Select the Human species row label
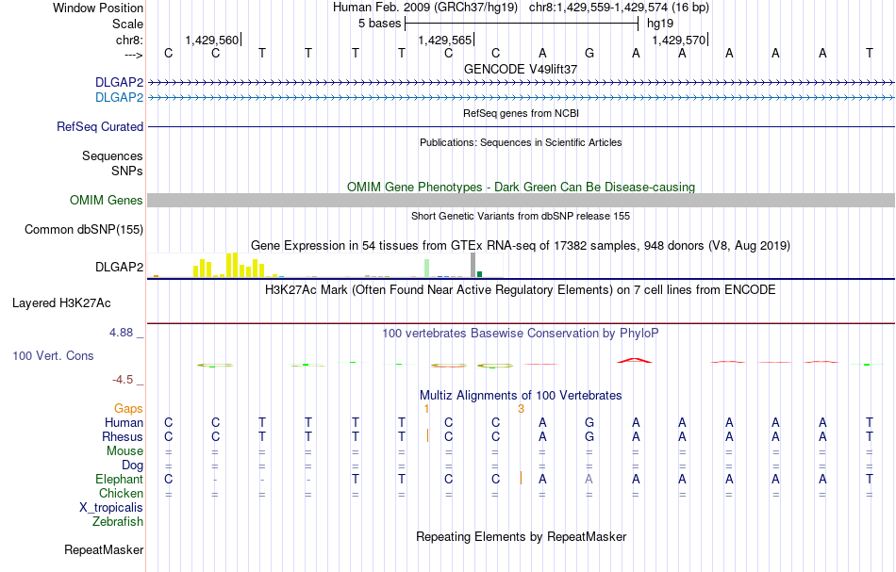This screenshot has width=896, height=572. [x=124, y=422]
